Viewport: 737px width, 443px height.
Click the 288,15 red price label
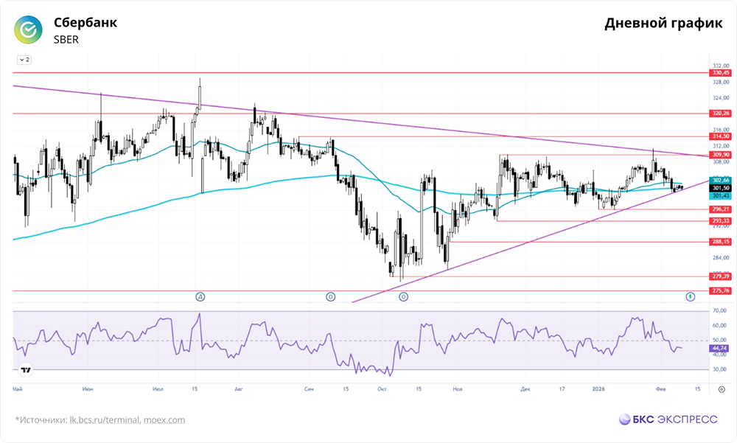click(721, 242)
